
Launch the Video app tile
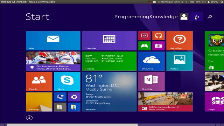(145, 36)
